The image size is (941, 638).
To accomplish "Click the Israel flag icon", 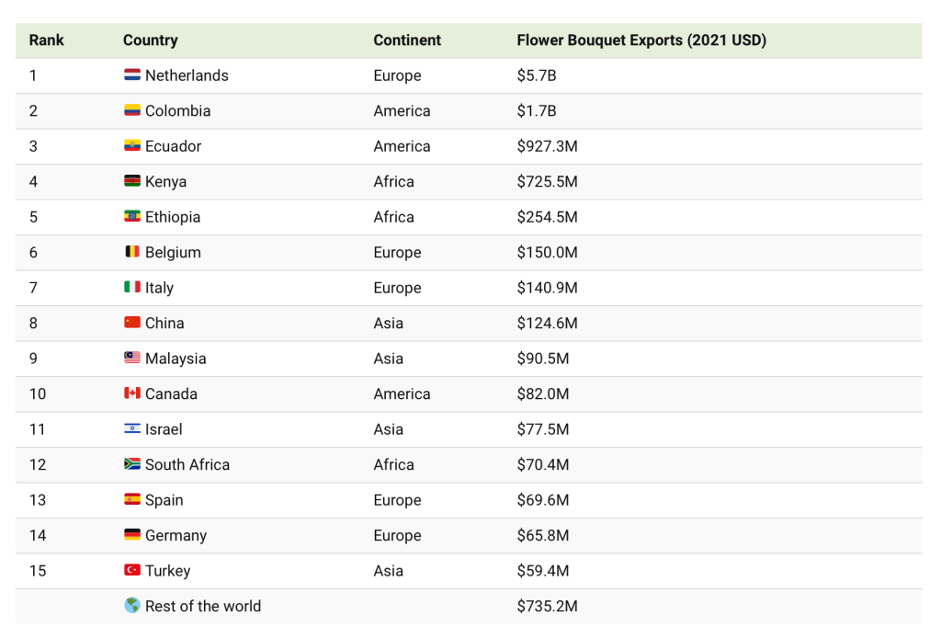I will (x=132, y=429).
